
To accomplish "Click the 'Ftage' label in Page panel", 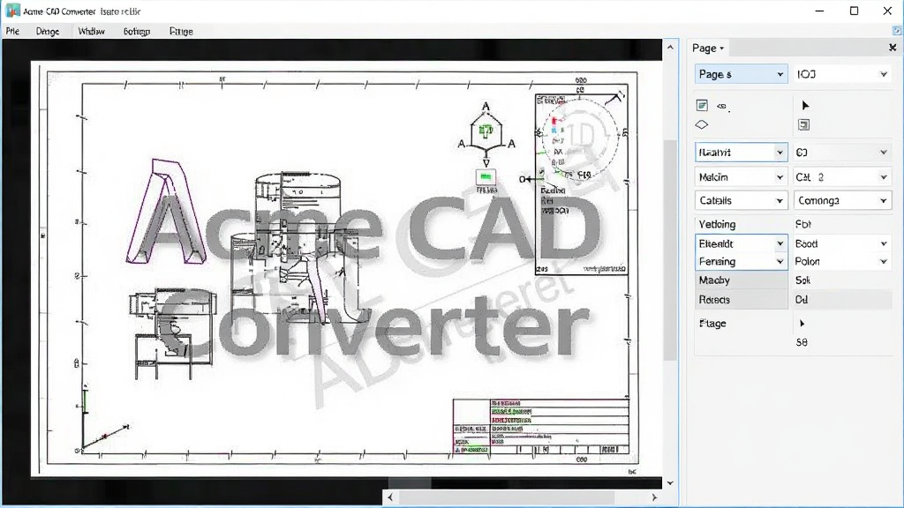I will (x=712, y=323).
